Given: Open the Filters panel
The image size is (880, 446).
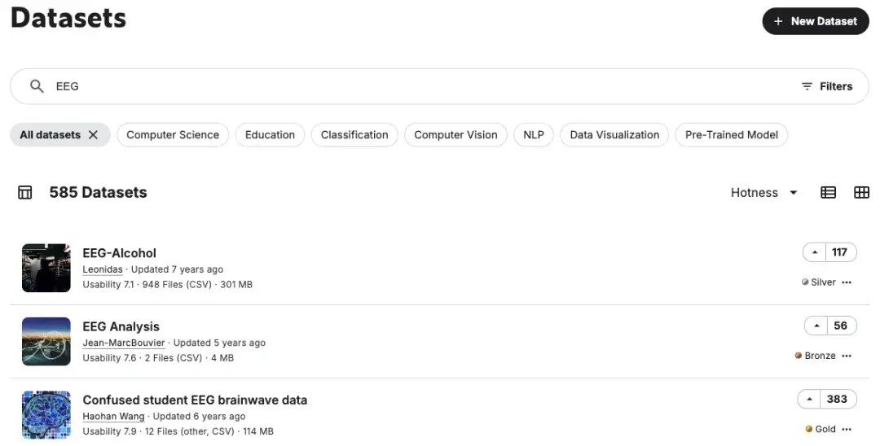Looking at the screenshot, I should click(x=826, y=86).
